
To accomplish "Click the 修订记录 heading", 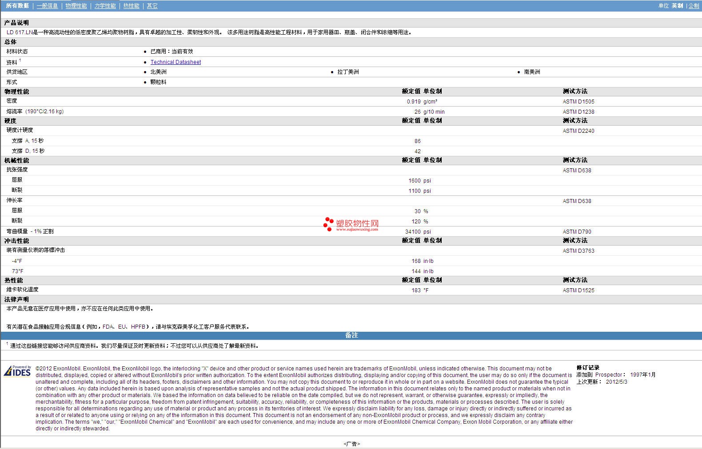I will click(588, 368).
